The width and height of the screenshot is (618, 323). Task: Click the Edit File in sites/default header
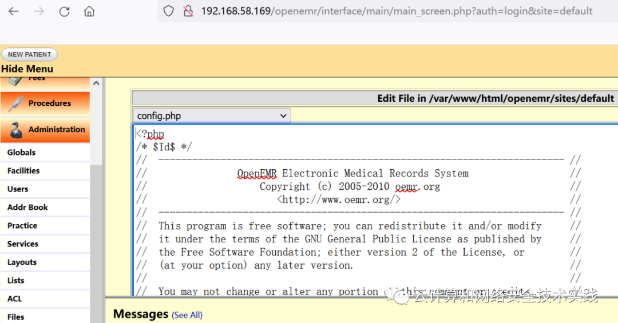496,98
